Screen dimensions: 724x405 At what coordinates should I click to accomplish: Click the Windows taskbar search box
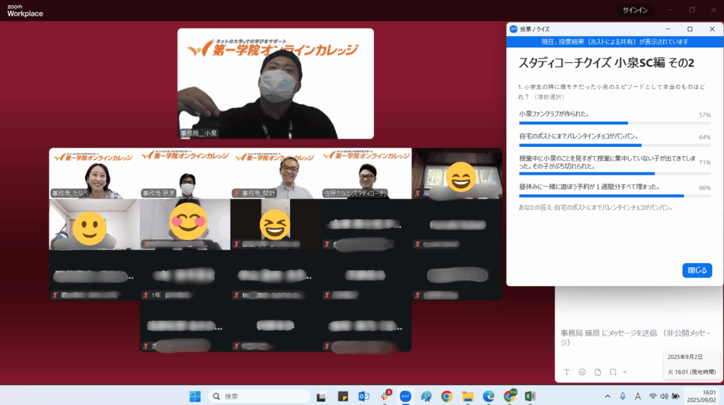tap(259, 397)
